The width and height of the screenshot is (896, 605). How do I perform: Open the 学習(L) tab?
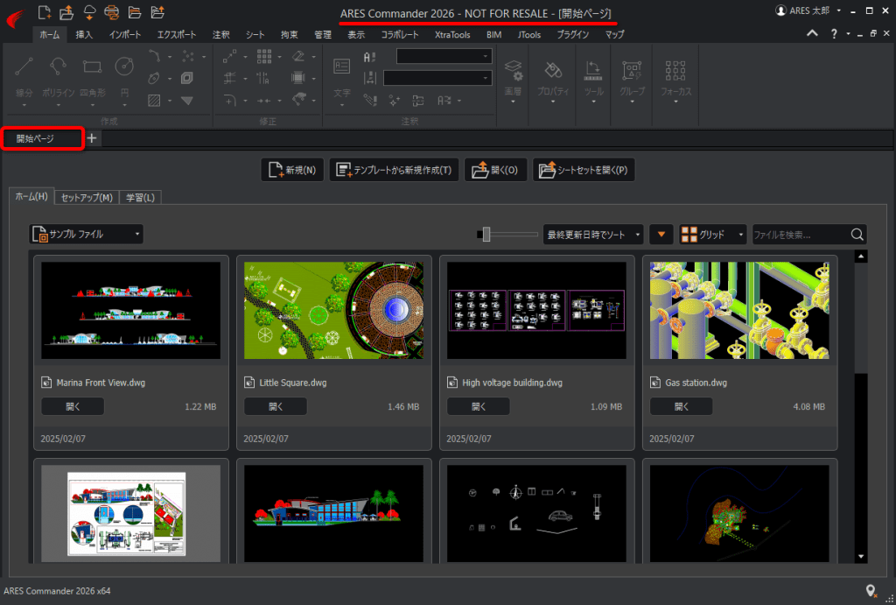point(139,197)
